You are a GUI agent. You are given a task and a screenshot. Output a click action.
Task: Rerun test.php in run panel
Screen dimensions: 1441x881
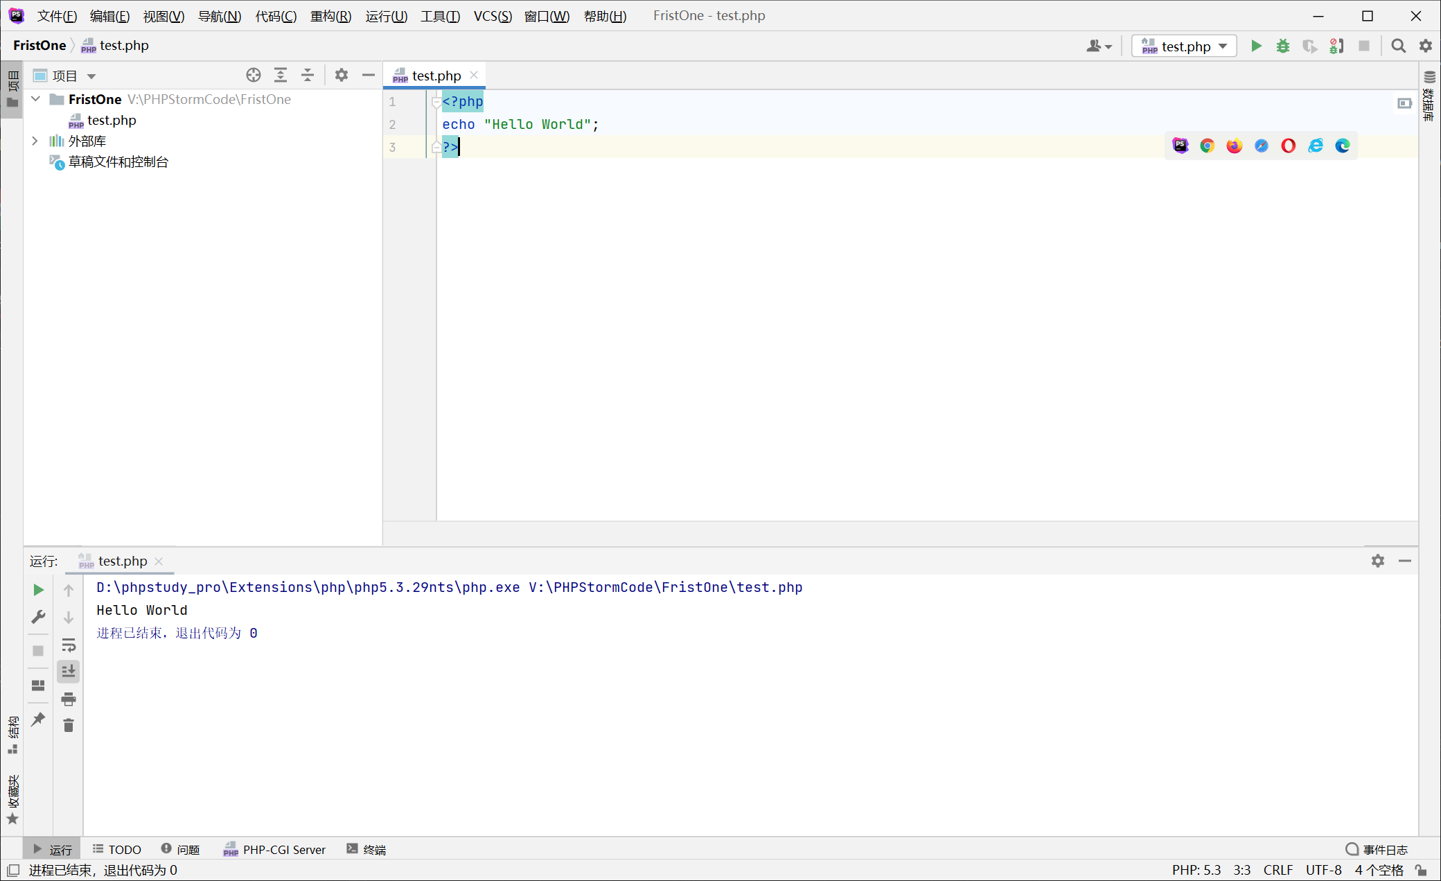tap(38, 590)
